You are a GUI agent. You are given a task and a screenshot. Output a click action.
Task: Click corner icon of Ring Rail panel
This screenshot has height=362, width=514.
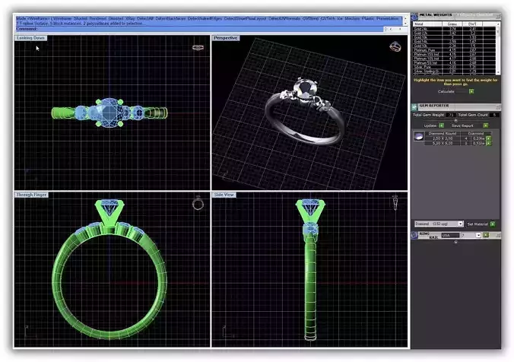(498, 235)
